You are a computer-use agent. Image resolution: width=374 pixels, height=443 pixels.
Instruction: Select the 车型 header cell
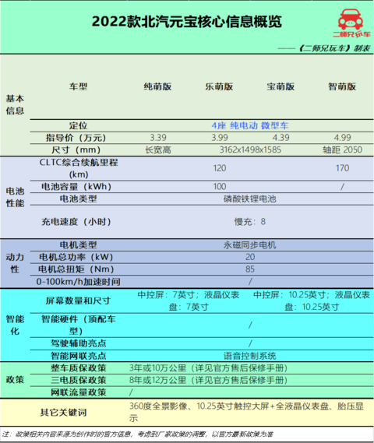coord(78,86)
